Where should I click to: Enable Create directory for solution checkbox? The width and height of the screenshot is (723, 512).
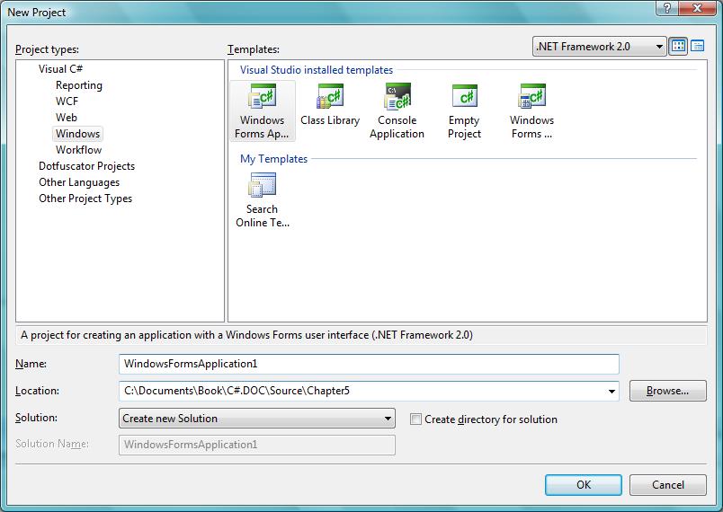click(415, 419)
